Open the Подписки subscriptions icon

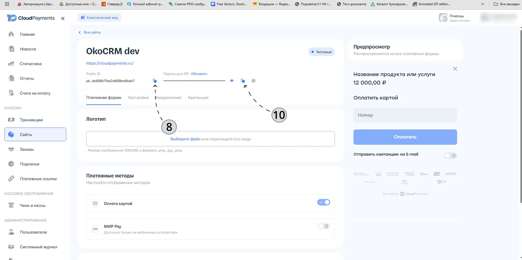tap(11, 164)
